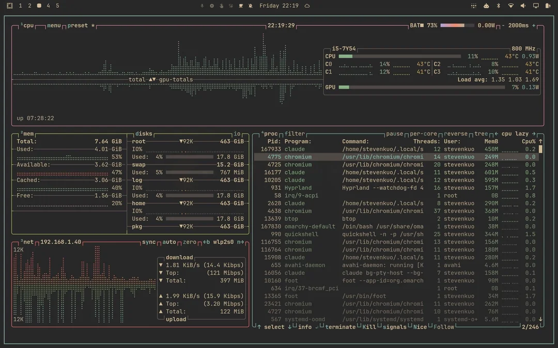Click left arrow before cpu lazy sort
The height and width of the screenshot is (348, 558).
point(497,134)
